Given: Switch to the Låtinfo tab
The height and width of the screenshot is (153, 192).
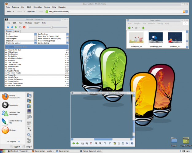Looking at the screenshot, I should tap(17, 31).
